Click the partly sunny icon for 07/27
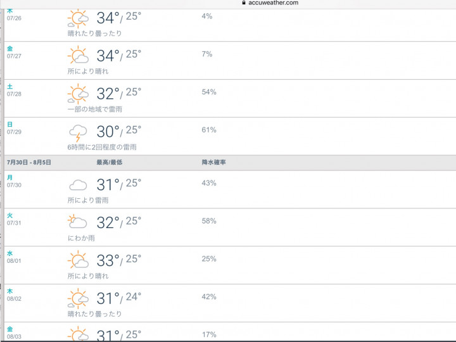The image size is (456, 342). pos(78,56)
